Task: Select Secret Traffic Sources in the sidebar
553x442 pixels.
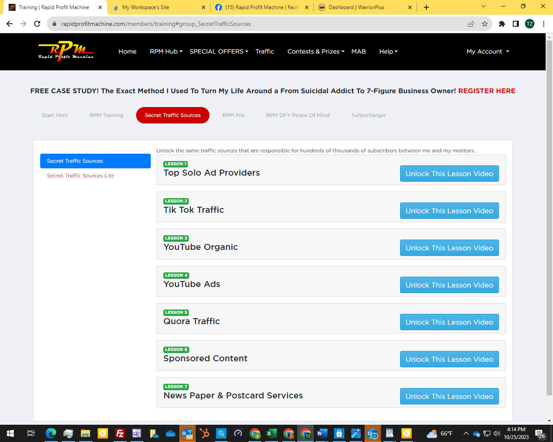Action: tap(95, 161)
